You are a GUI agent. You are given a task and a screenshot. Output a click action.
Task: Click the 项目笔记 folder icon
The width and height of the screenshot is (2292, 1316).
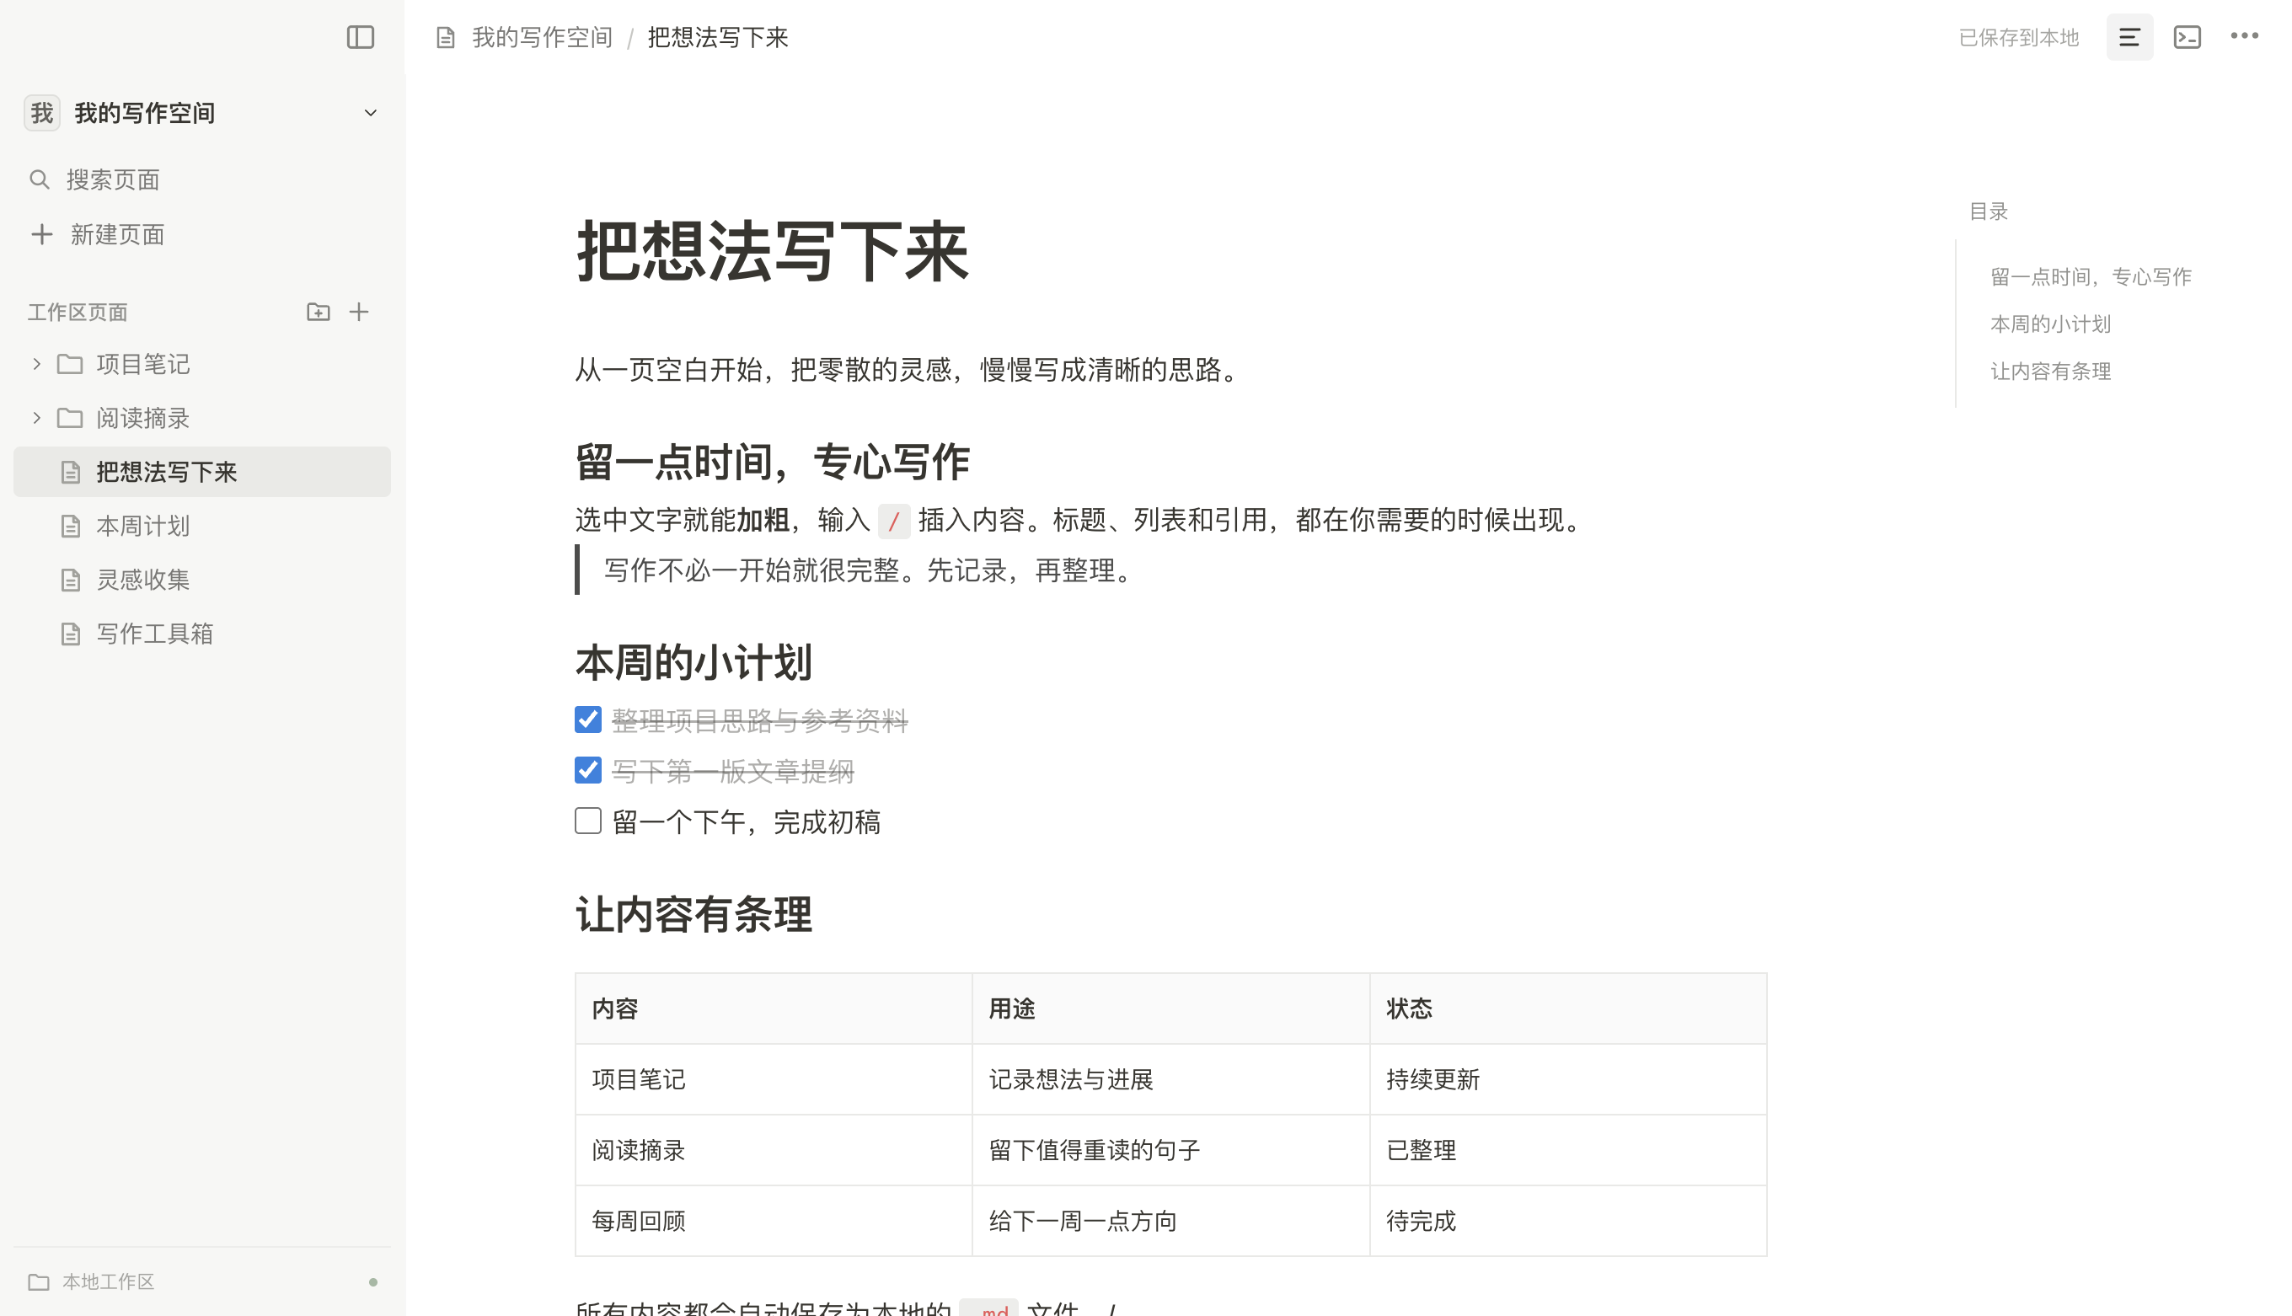tap(71, 364)
